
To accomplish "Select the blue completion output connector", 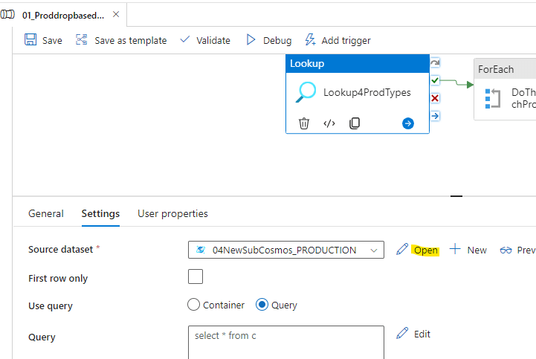I will pyautogui.click(x=435, y=115).
